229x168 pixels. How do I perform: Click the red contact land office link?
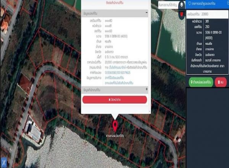(x=114, y=3)
